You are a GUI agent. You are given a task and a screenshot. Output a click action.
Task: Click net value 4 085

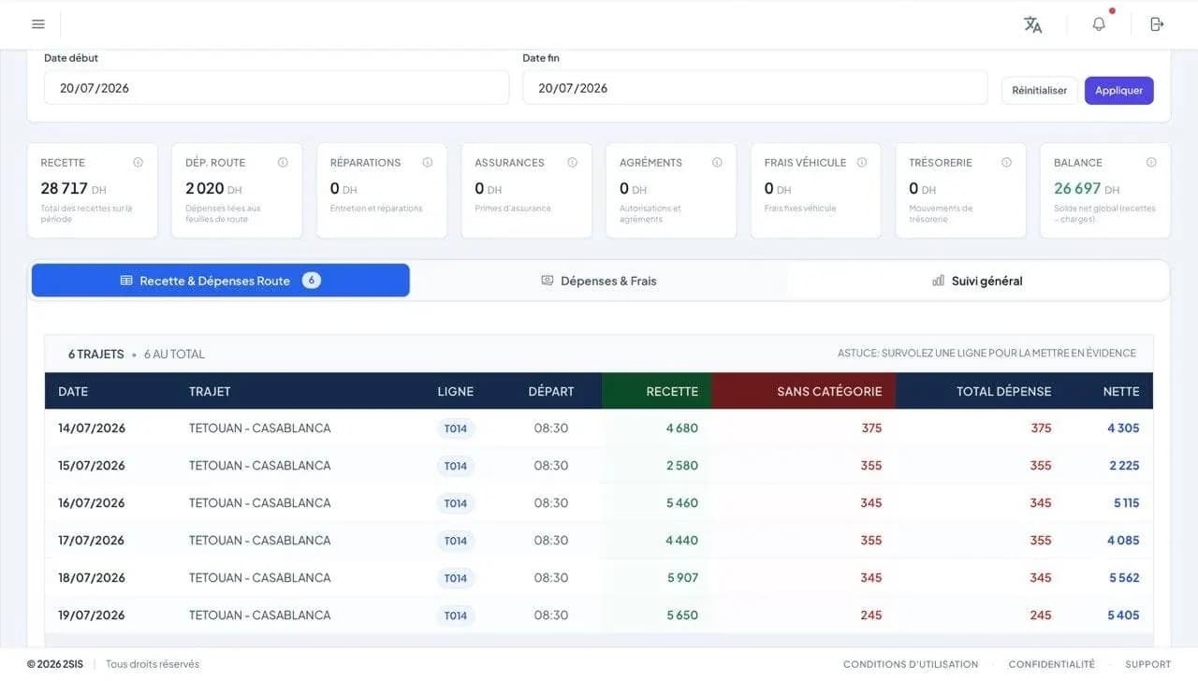click(1123, 541)
